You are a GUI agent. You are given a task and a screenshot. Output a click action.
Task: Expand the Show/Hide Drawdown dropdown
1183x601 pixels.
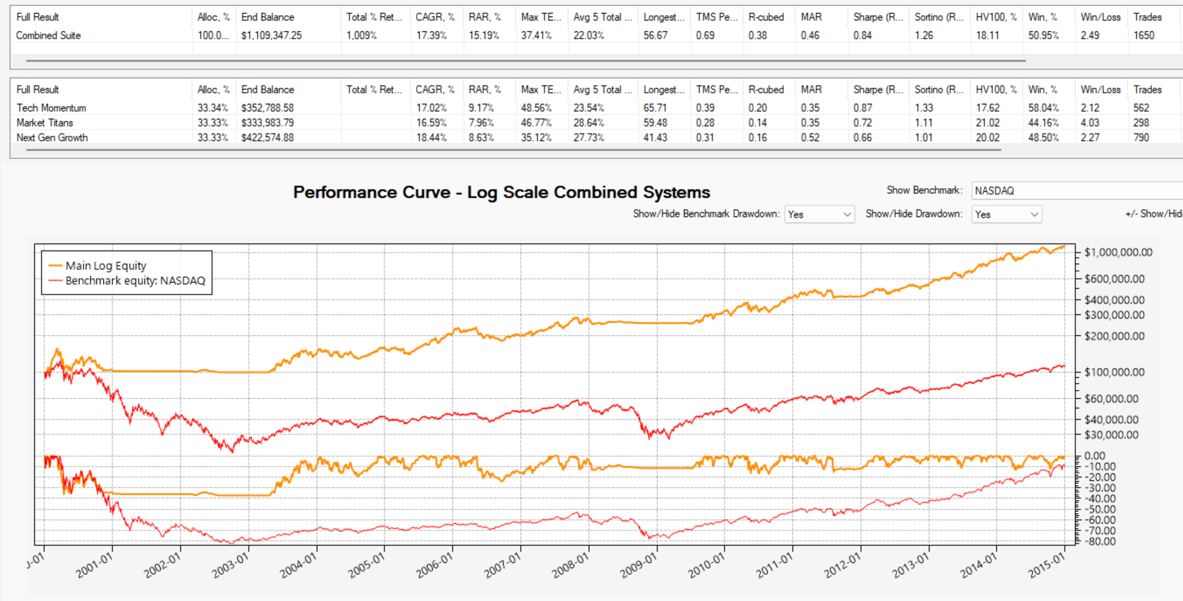pos(1006,214)
